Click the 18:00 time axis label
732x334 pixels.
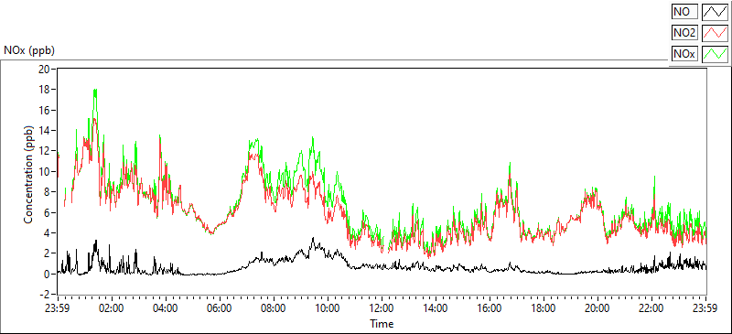(x=544, y=308)
